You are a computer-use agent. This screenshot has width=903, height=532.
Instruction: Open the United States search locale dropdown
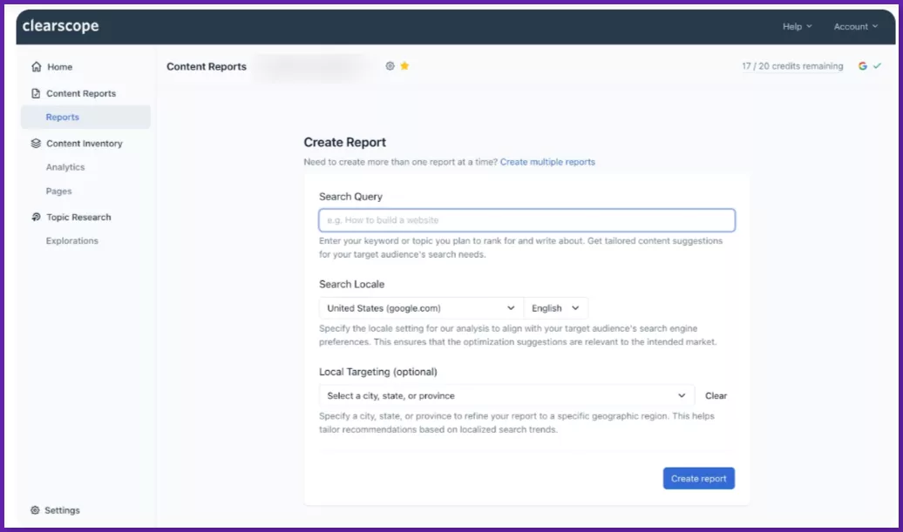click(x=421, y=308)
